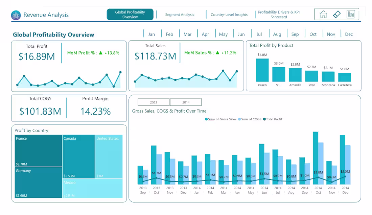Select the Dec month filter

[349, 34]
